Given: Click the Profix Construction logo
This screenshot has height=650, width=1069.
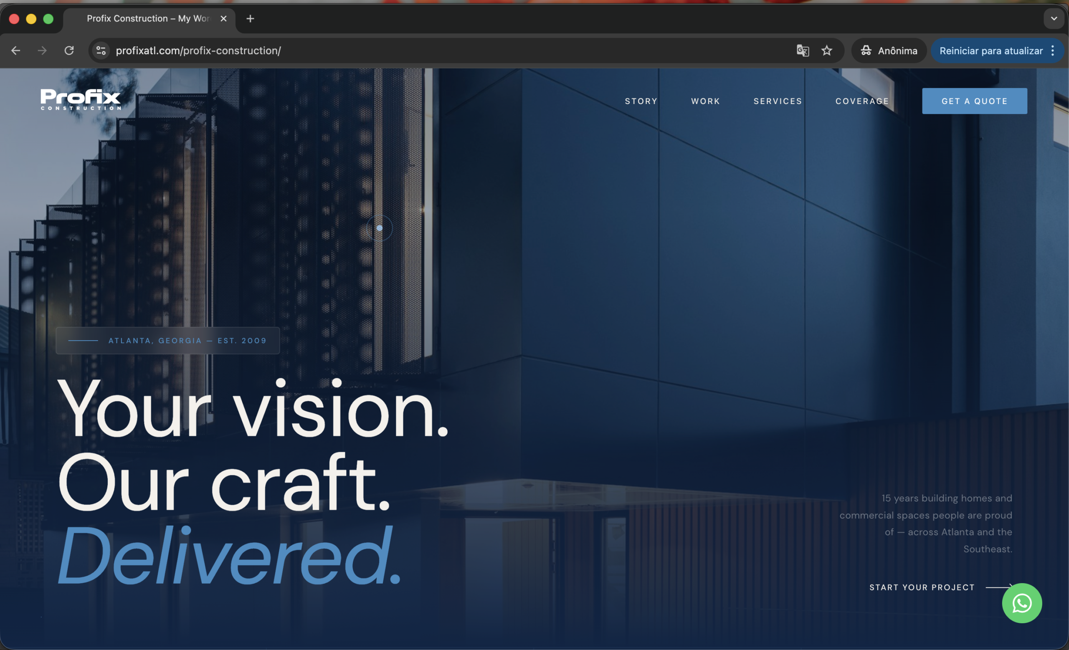Looking at the screenshot, I should [x=81, y=99].
